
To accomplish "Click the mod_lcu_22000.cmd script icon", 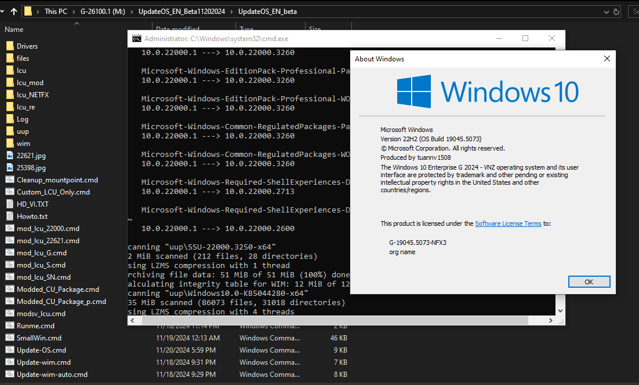I will [x=10, y=228].
